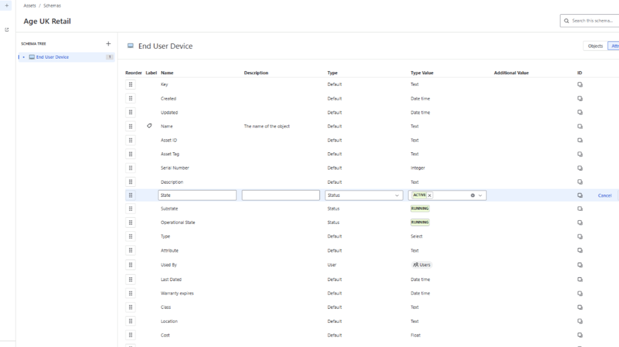Click the RUNNING status of Operational State
This screenshot has width=619, height=347.
pos(420,222)
